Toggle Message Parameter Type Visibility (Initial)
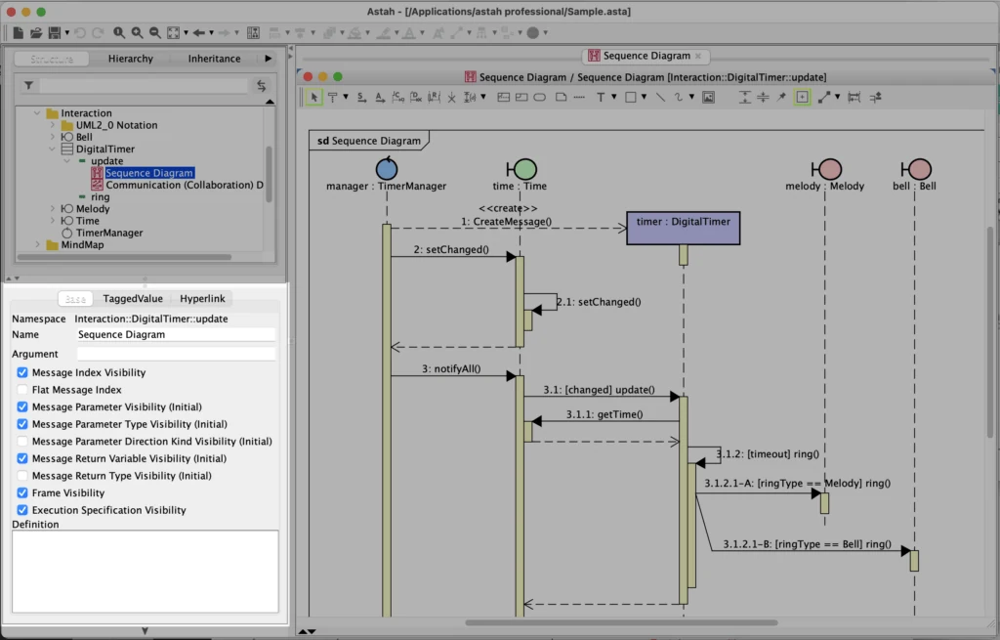 [x=22, y=424]
